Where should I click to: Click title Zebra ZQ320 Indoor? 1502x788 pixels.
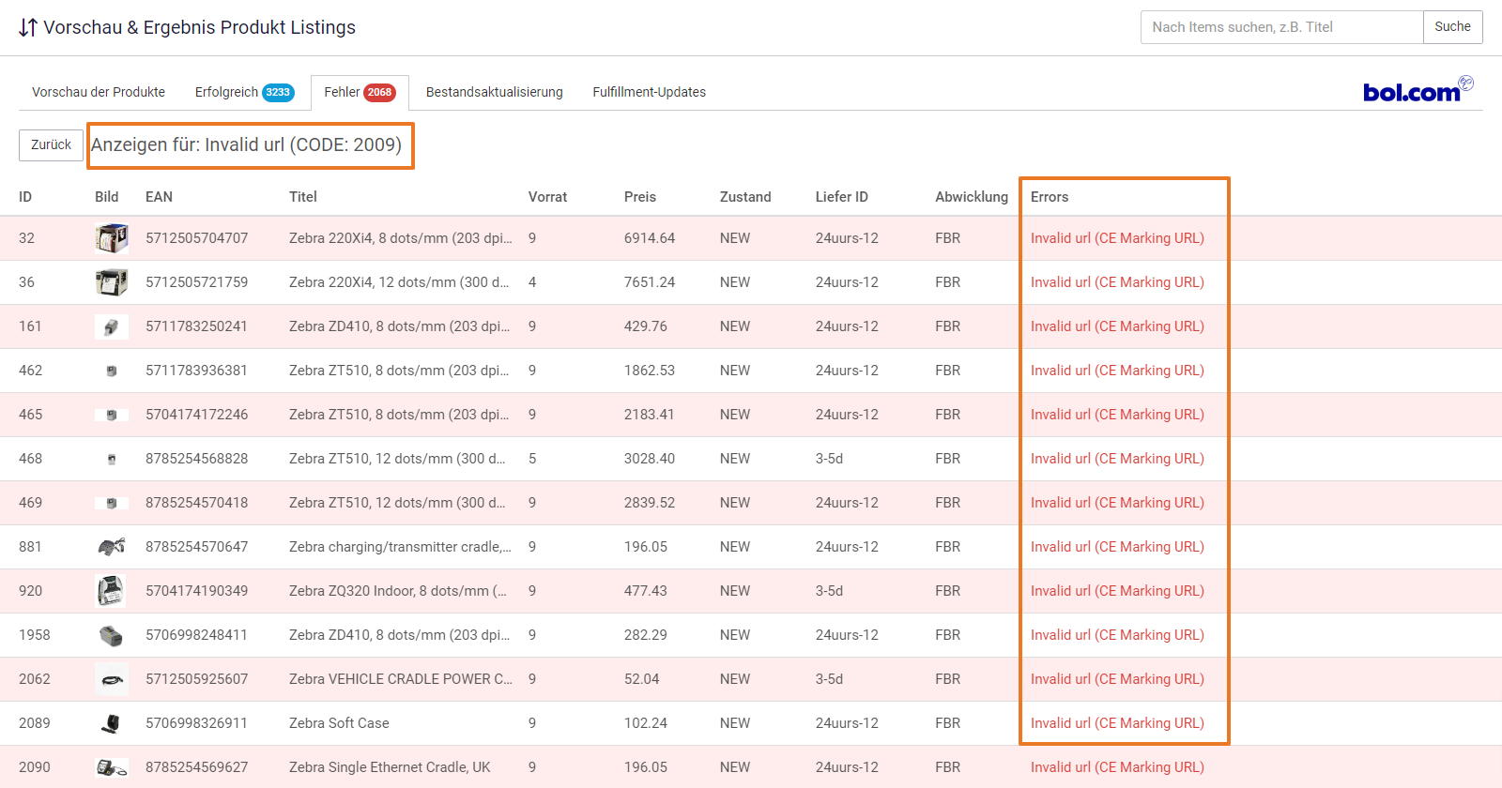pos(398,591)
